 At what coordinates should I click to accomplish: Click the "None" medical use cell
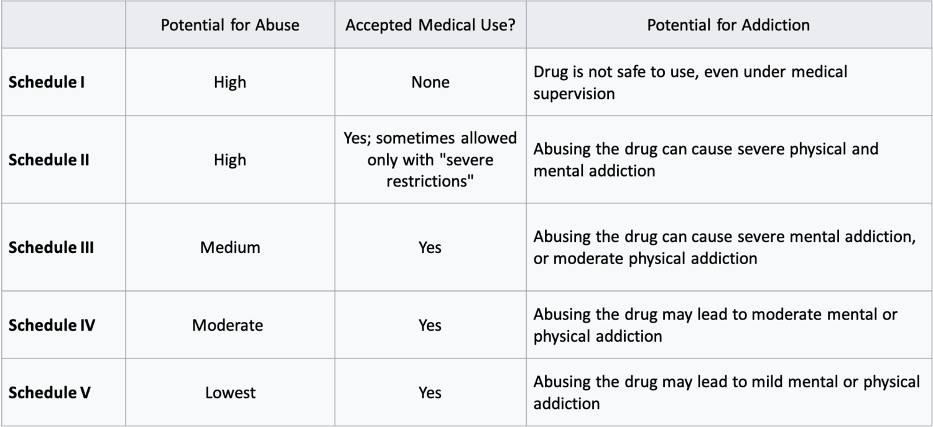point(430,82)
